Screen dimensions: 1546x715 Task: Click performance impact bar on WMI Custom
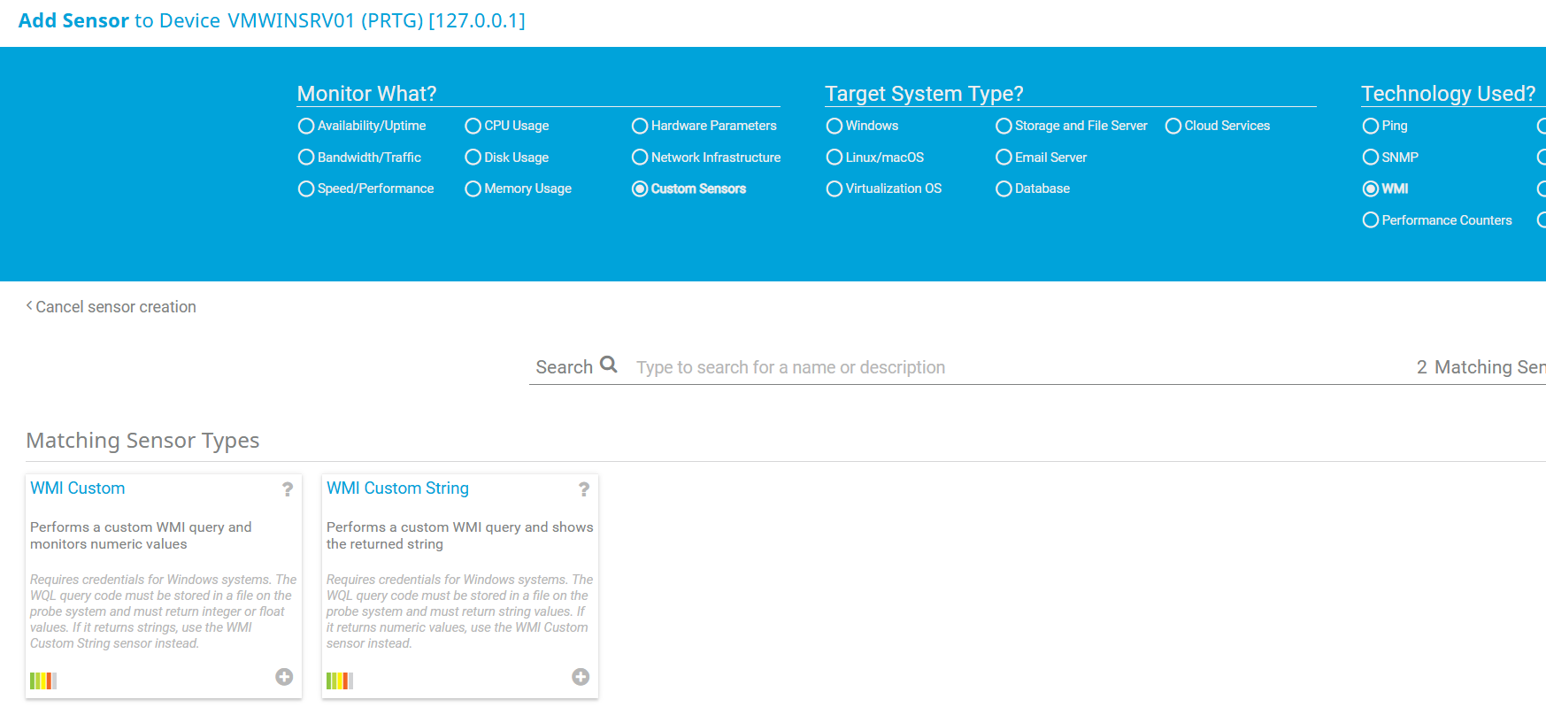(x=43, y=680)
